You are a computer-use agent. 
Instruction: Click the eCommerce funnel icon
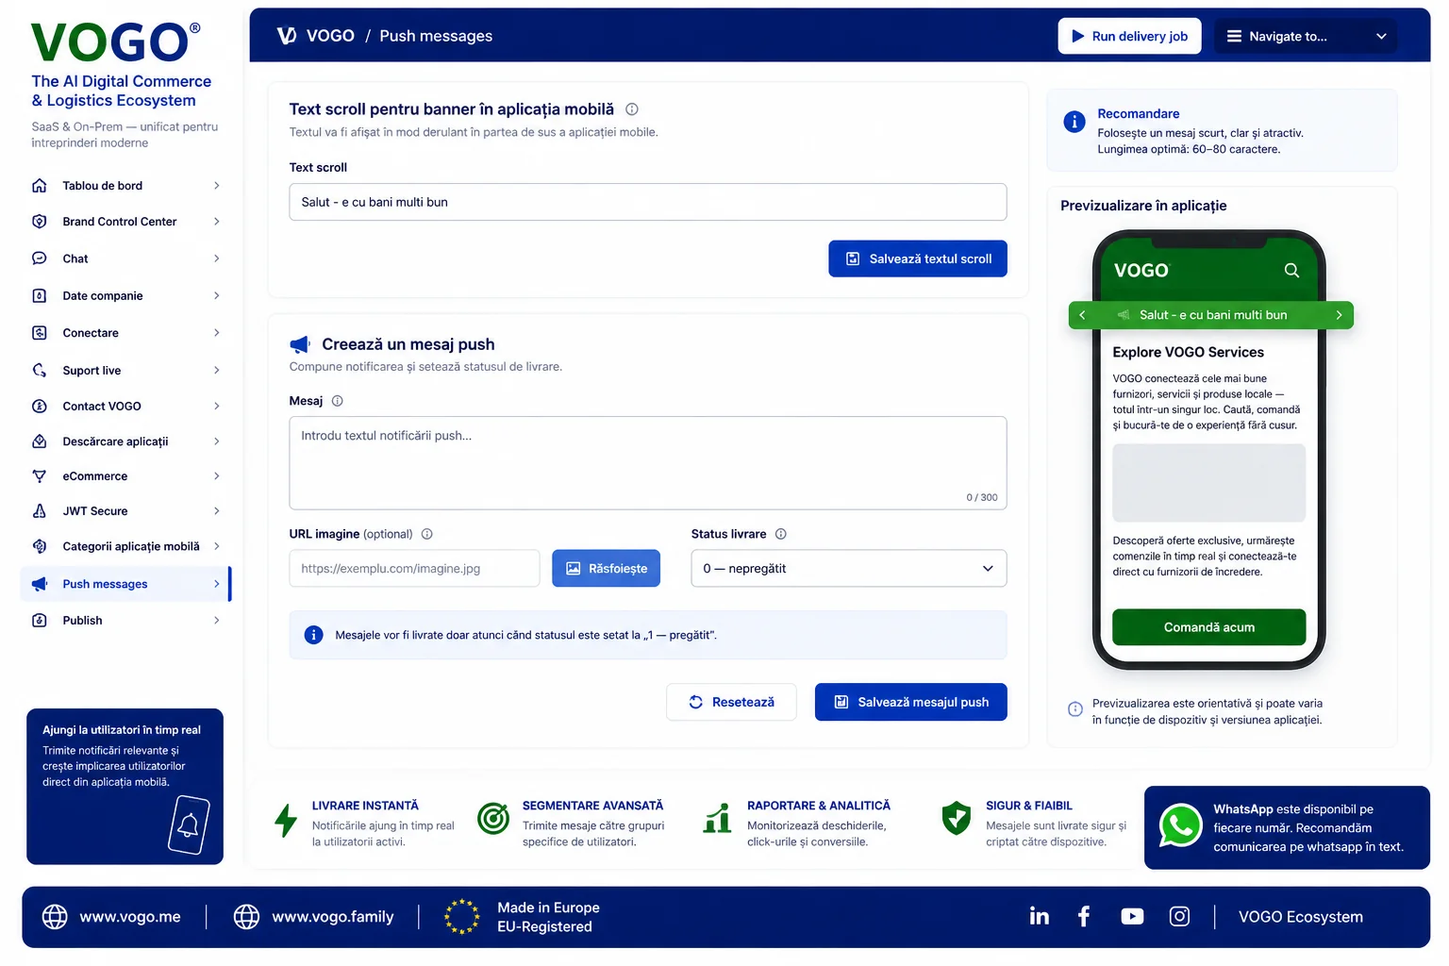coord(40,476)
